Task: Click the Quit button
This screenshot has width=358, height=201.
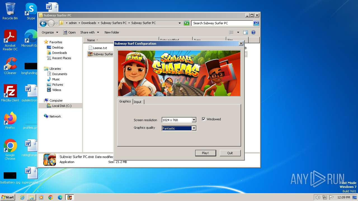Action: click(230, 153)
